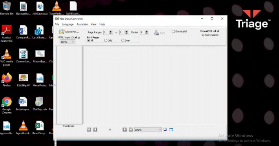Open the HTML Import Scaling dropdown
This screenshot has width=279, height=146.
coord(67,42)
